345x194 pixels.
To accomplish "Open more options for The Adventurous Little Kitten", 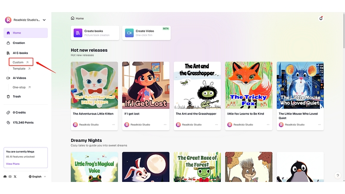I will coord(113,125).
